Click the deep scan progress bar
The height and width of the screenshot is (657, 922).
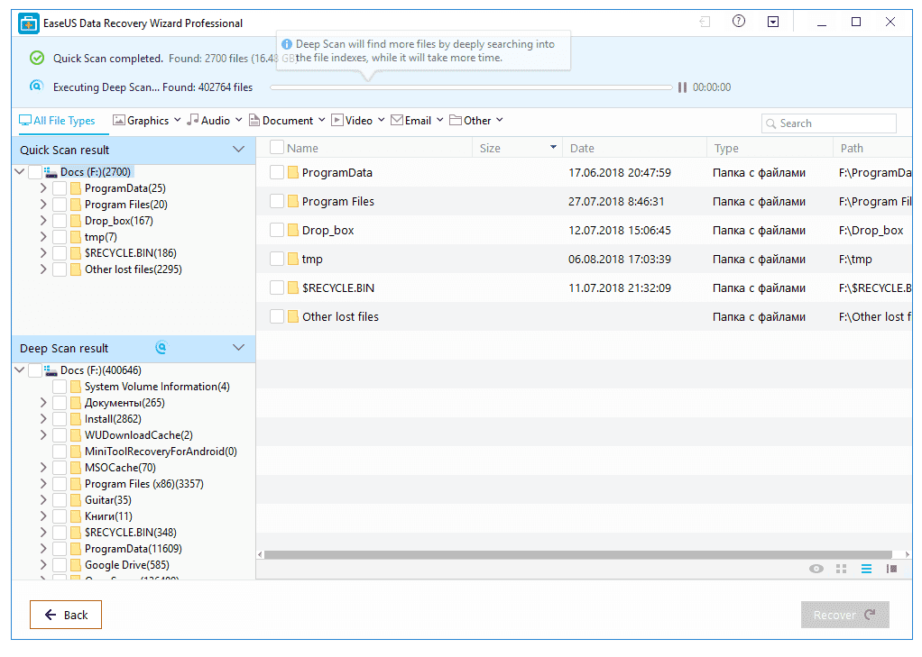pos(471,87)
